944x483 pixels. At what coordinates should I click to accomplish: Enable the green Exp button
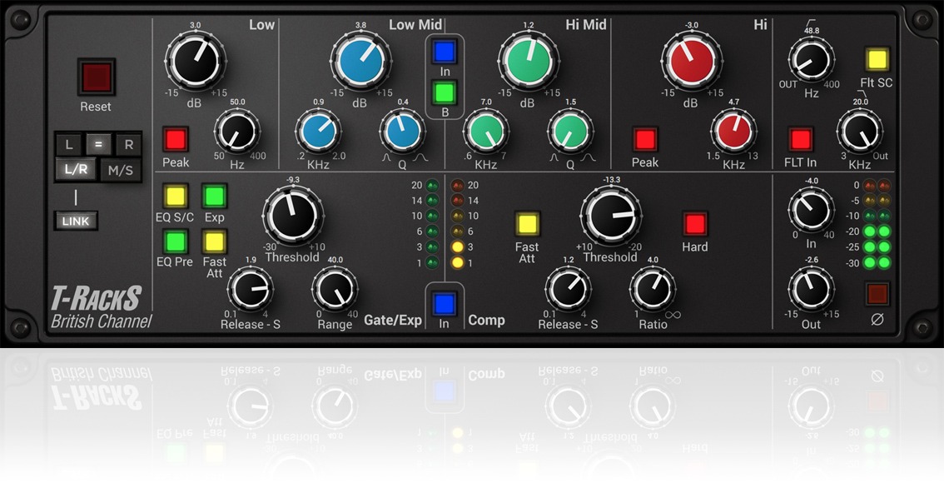click(x=215, y=197)
